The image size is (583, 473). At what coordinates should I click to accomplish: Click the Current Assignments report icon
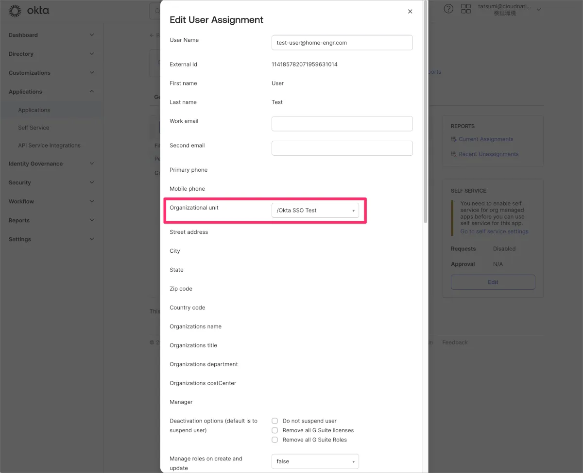click(454, 139)
